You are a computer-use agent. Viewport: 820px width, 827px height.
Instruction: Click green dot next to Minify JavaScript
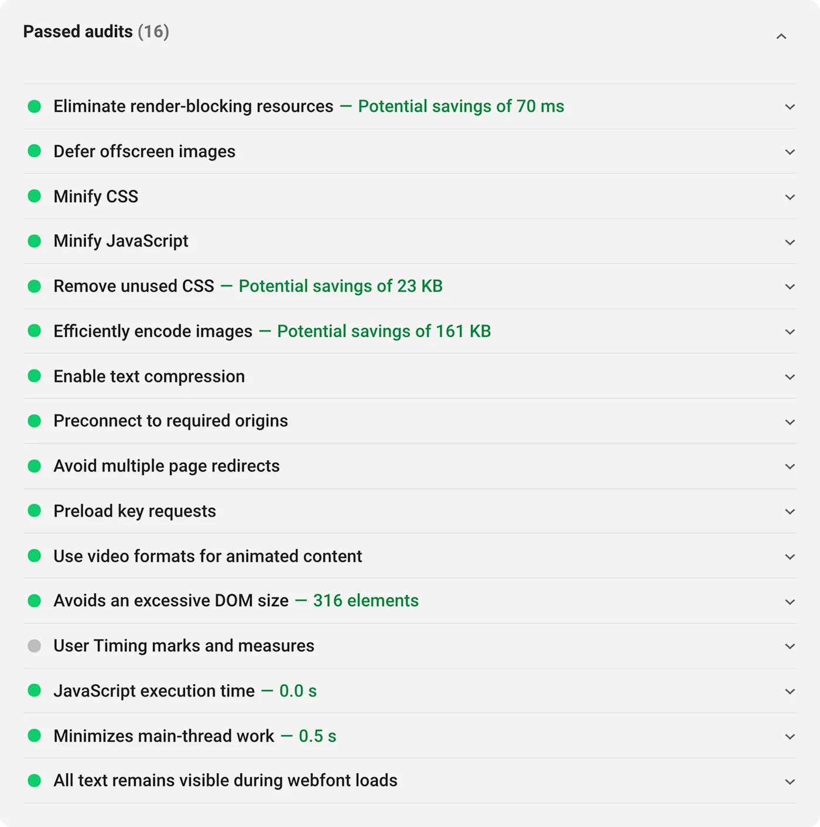(x=35, y=241)
